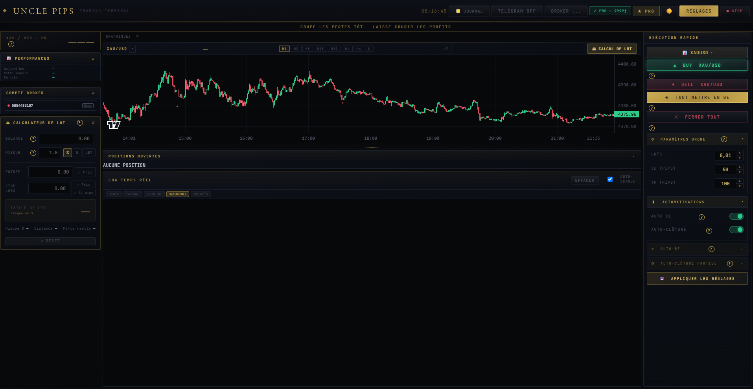753x389 pixels.
Task: Click the Balance help question mark
Action: [33, 139]
